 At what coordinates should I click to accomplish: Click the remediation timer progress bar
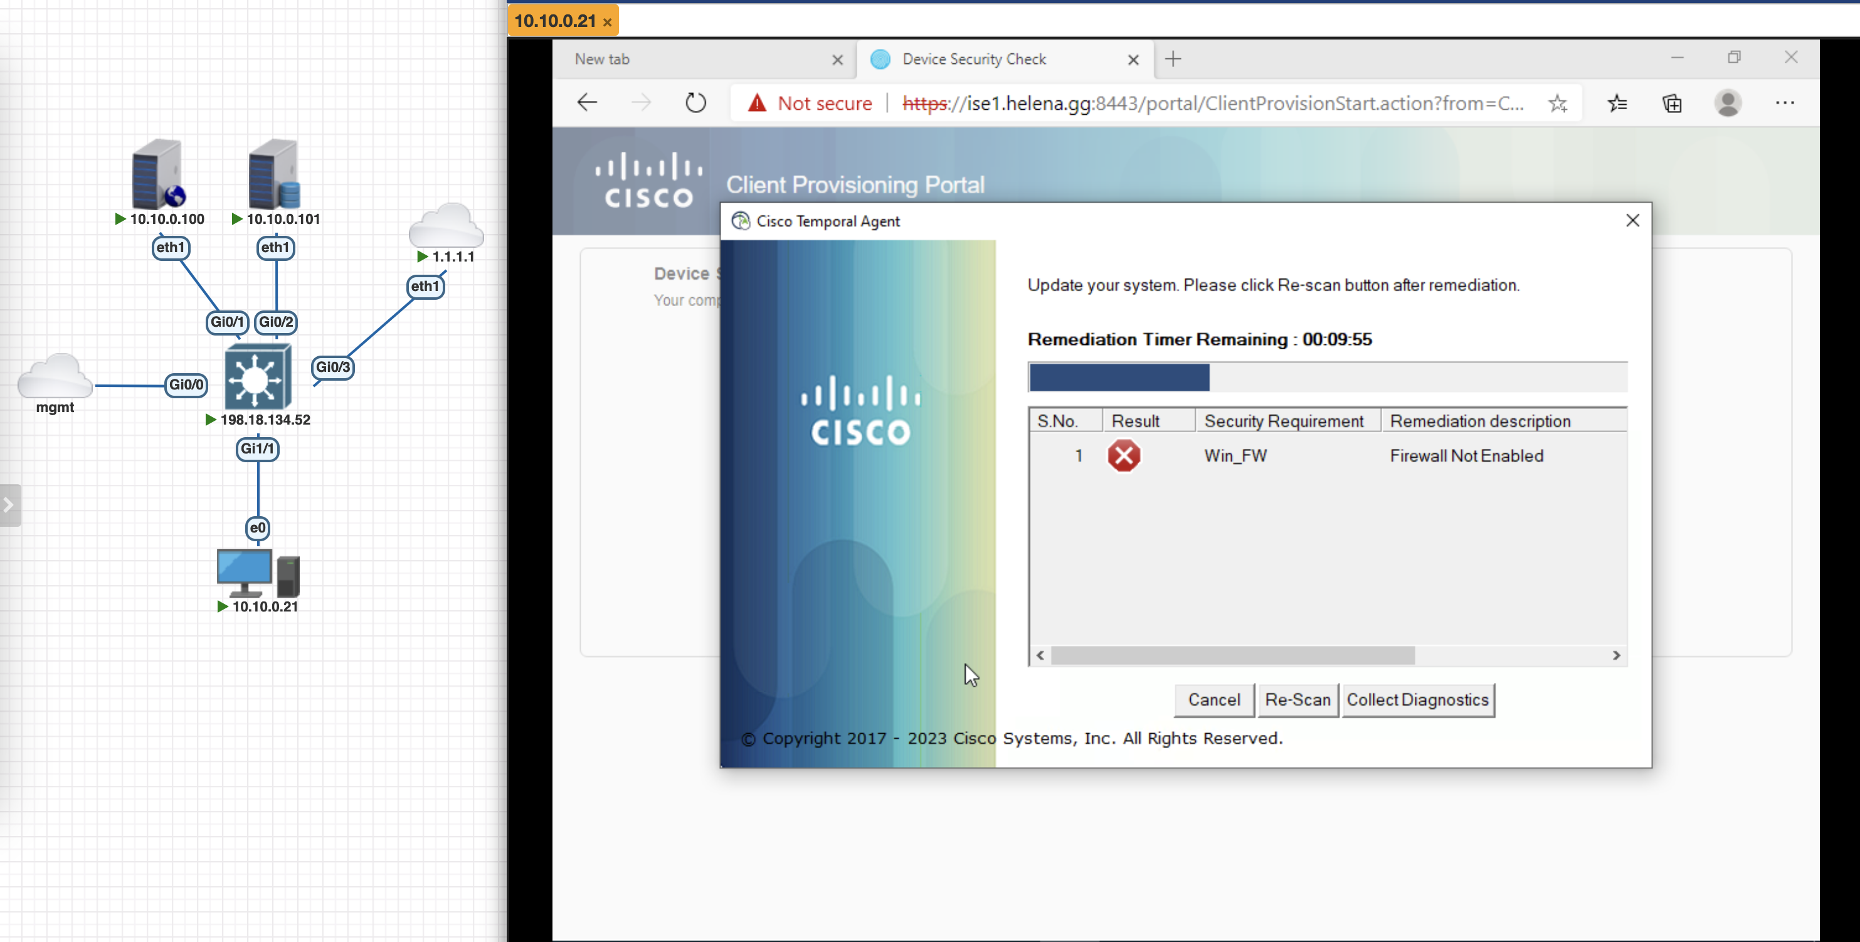1327,377
